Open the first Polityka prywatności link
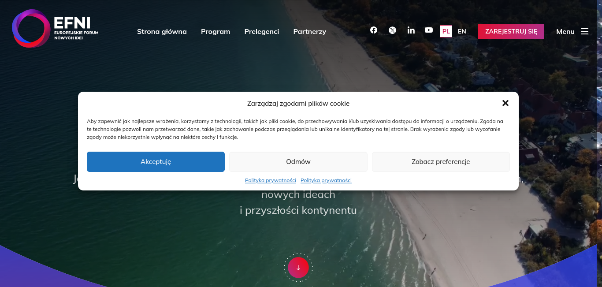Viewport: 602px width, 287px height. (271, 180)
